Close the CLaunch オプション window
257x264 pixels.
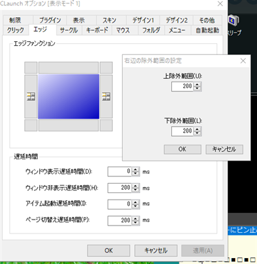point(220,4)
